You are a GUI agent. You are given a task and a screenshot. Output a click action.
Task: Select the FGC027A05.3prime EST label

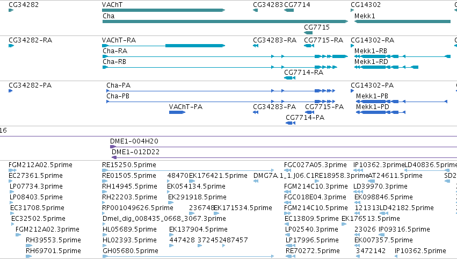point(315,165)
